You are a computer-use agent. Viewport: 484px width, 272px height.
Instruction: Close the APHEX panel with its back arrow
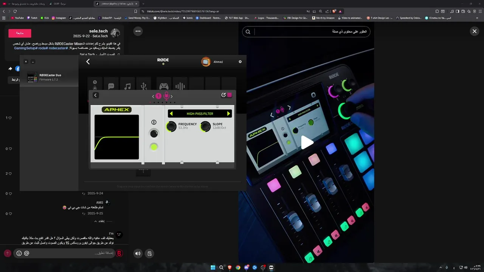click(96, 95)
